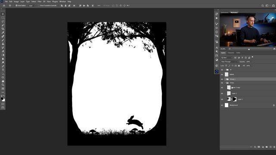The height and width of the screenshot is (155, 276).
Task: Select the Eraser tool
Action: [3, 51]
